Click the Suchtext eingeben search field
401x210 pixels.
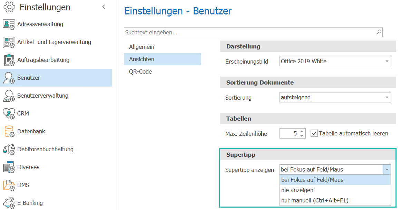click(x=253, y=32)
